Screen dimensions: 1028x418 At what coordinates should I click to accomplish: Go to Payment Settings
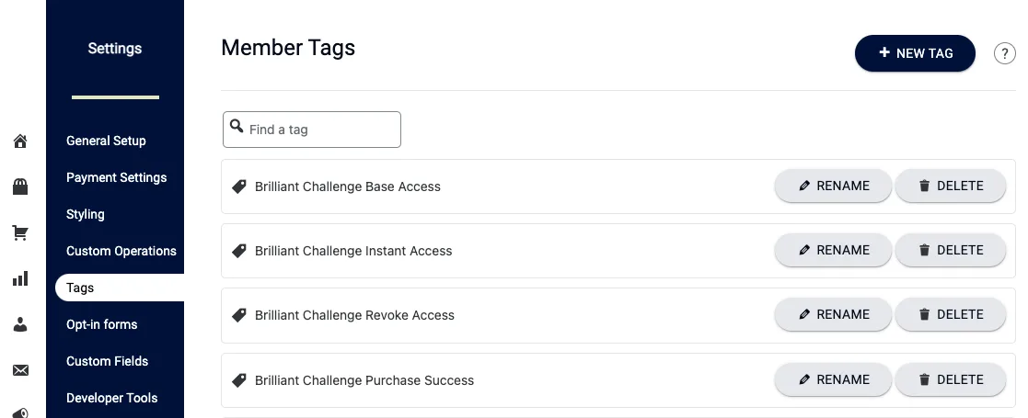coord(117,177)
